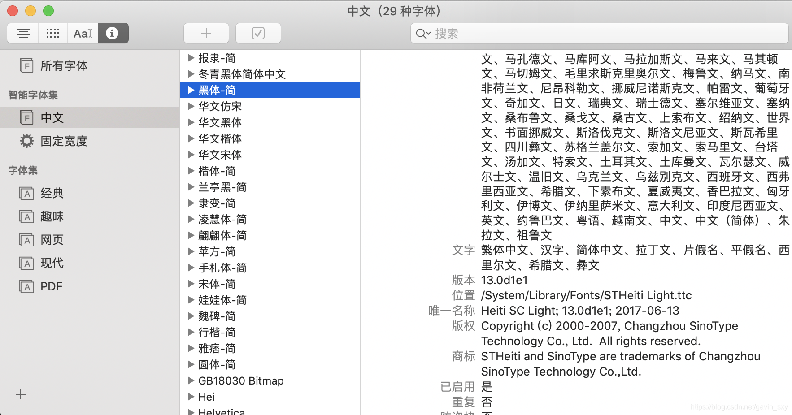Select the 手札体-简 font row
Image resolution: width=792 pixels, height=415 pixels.
point(270,268)
